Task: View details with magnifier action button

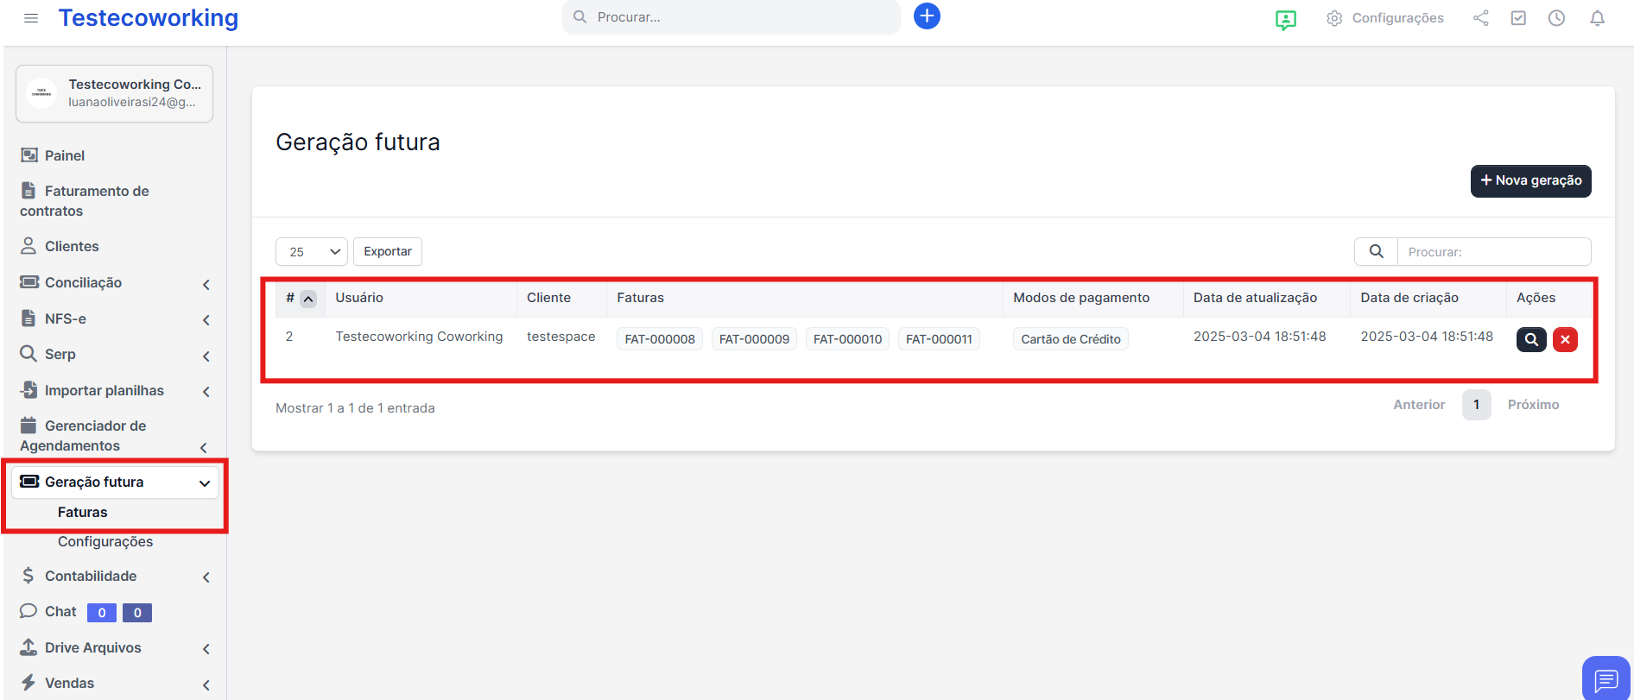Action: tap(1530, 339)
